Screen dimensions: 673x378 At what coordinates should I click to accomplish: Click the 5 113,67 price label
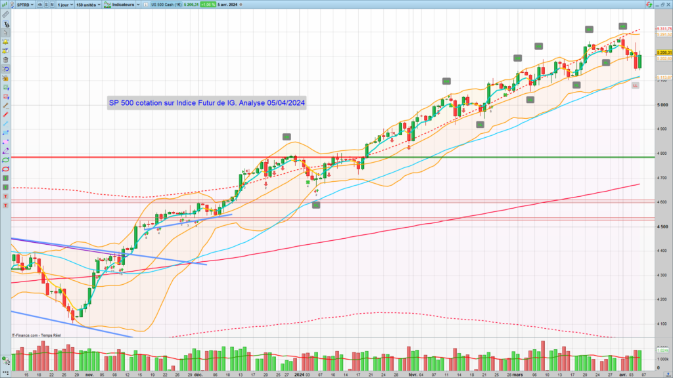pyautogui.click(x=664, y=77)
